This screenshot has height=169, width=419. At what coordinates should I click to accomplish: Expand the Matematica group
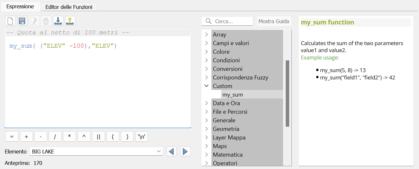[206, 155]
